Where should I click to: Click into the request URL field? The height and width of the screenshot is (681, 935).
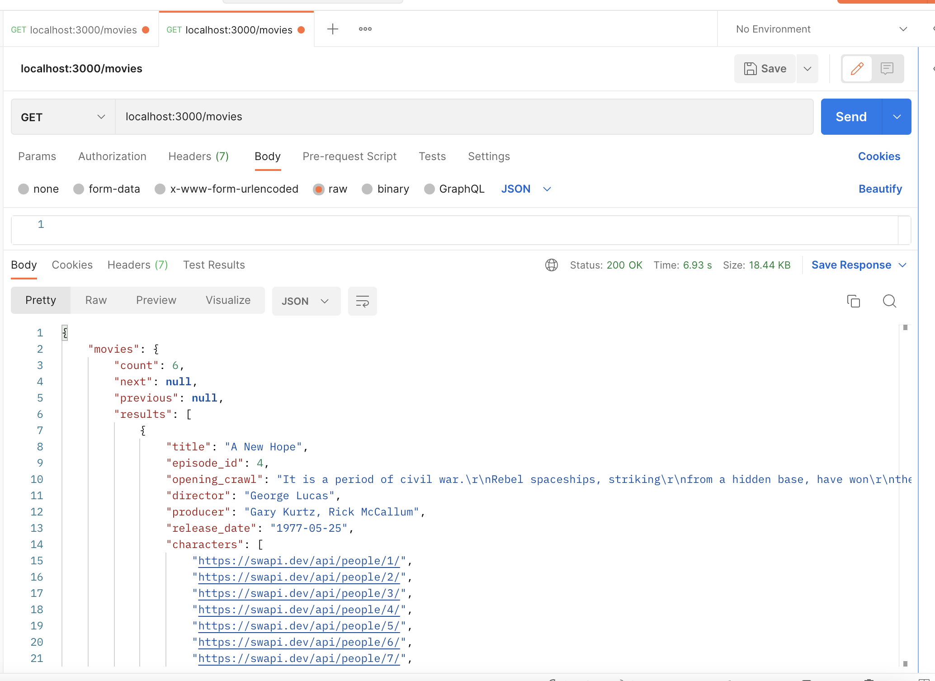tap(463, 117)
